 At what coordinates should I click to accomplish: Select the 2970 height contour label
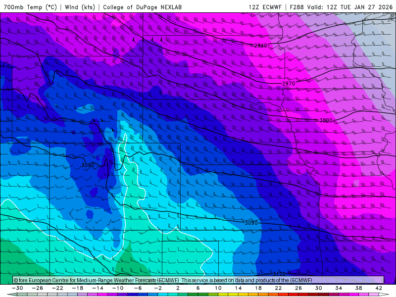point(289,83)
